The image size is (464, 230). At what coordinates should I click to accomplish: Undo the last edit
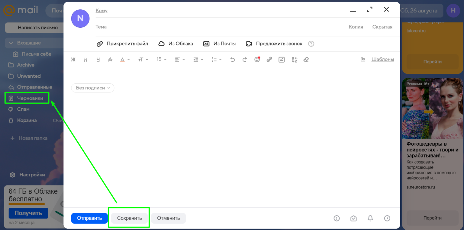coord(232,60)
